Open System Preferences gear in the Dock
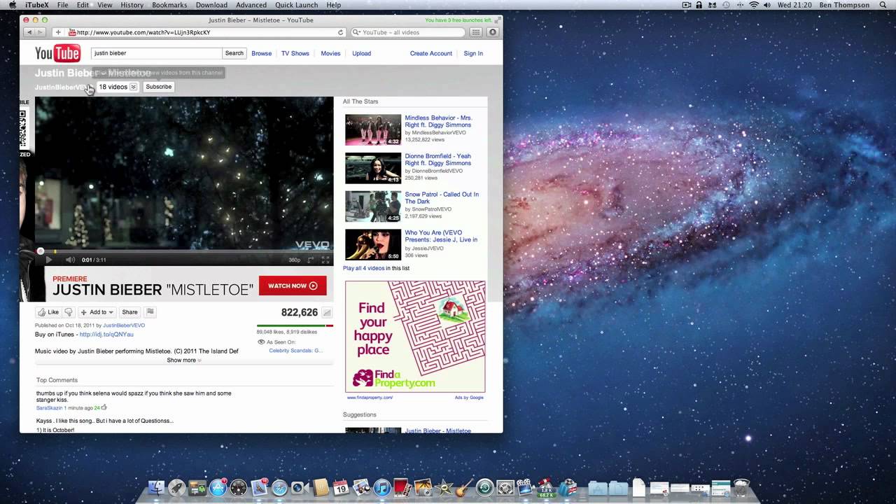This screenshot has width=896, height=504. 505,488
